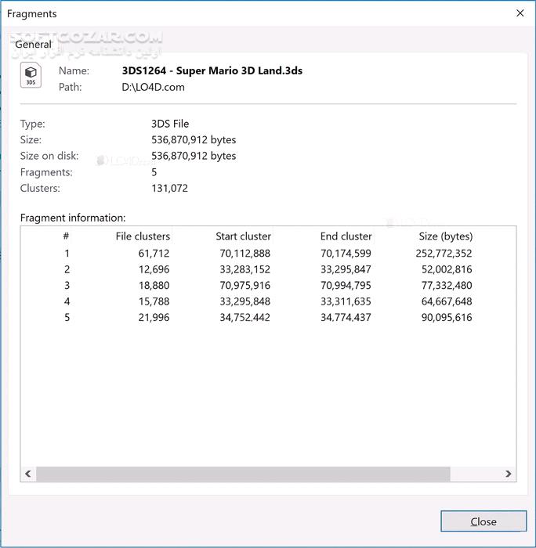Click the File clusters column header

(x=143, y=236)
